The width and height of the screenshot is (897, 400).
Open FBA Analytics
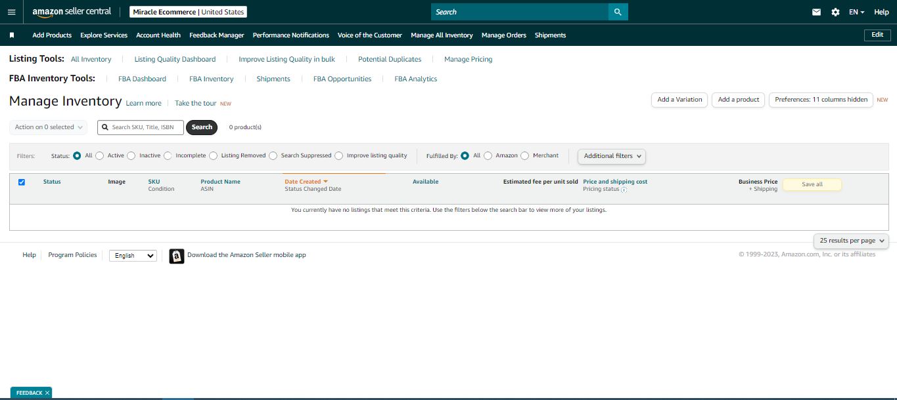point(416,79)
